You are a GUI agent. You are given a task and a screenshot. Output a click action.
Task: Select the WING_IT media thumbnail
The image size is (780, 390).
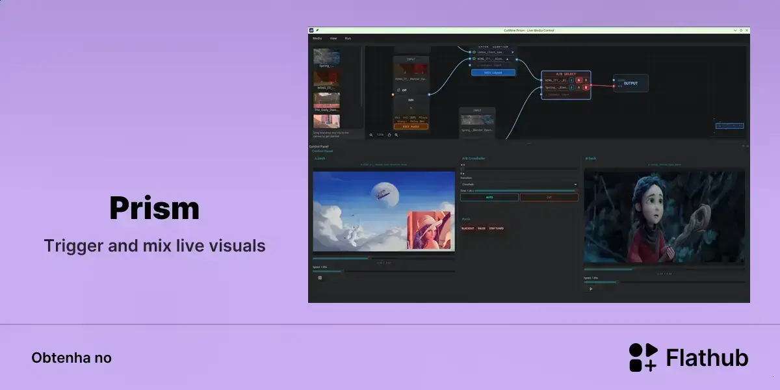[326, 78]
